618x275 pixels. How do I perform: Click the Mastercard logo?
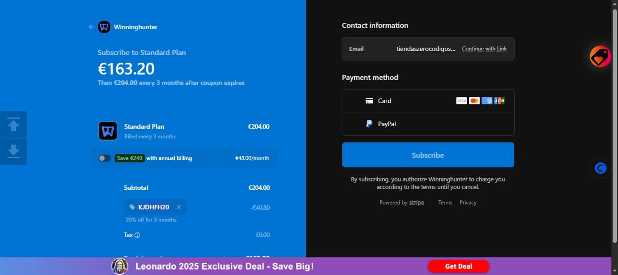pos(474,101)
